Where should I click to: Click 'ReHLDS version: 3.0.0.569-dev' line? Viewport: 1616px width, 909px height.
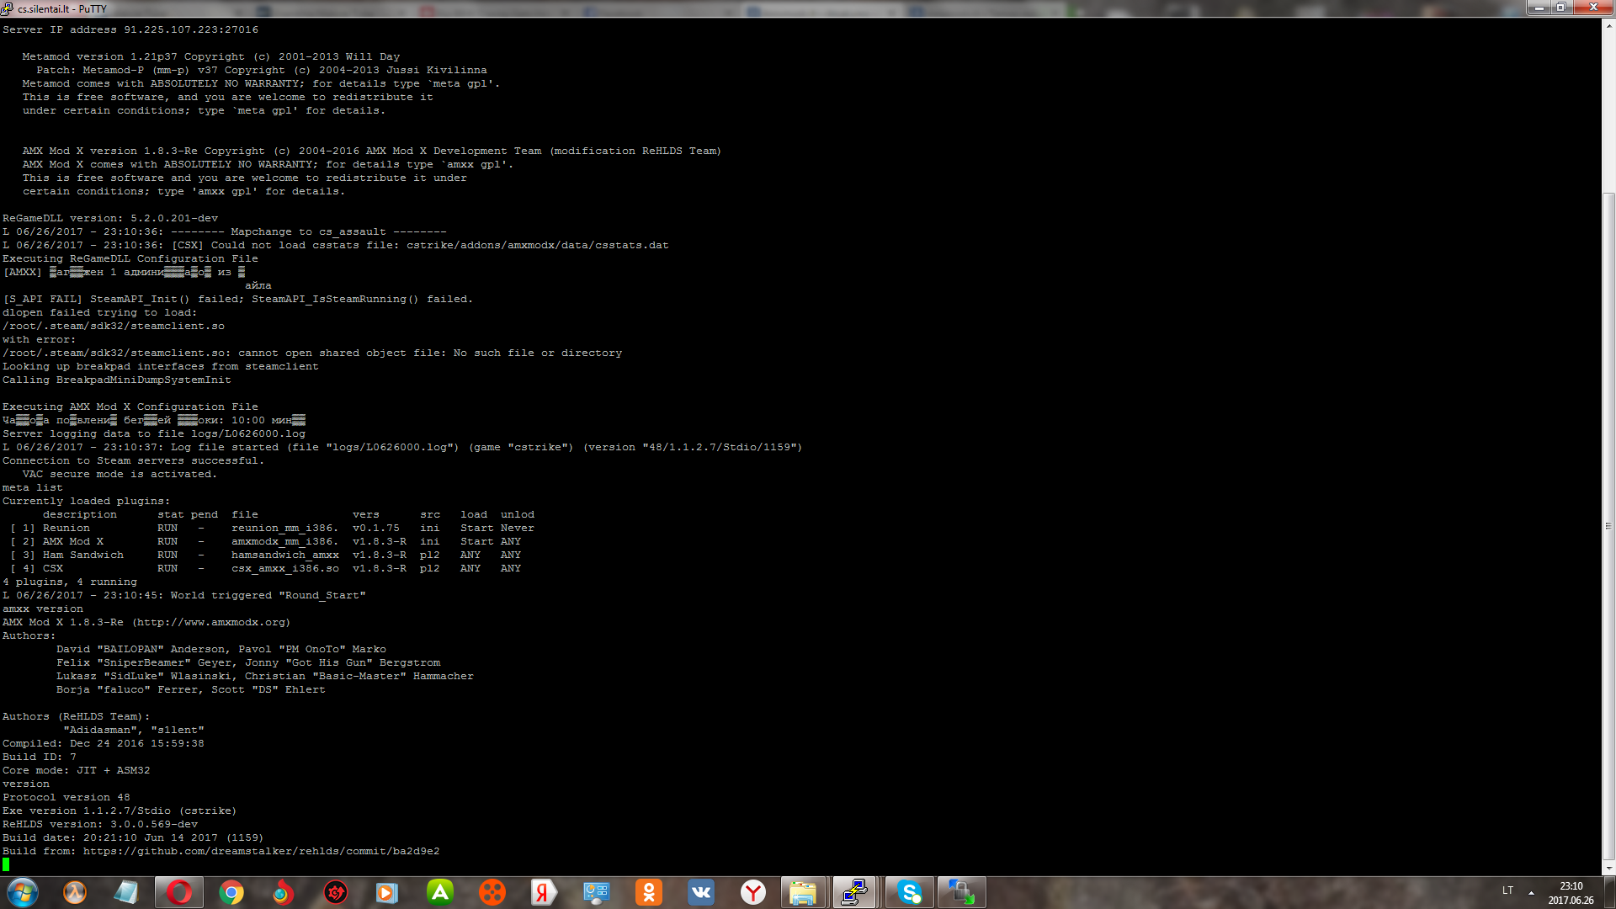coord(100,824)
